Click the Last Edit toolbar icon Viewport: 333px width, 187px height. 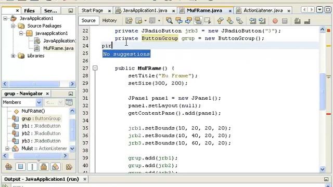click(129, 21)
